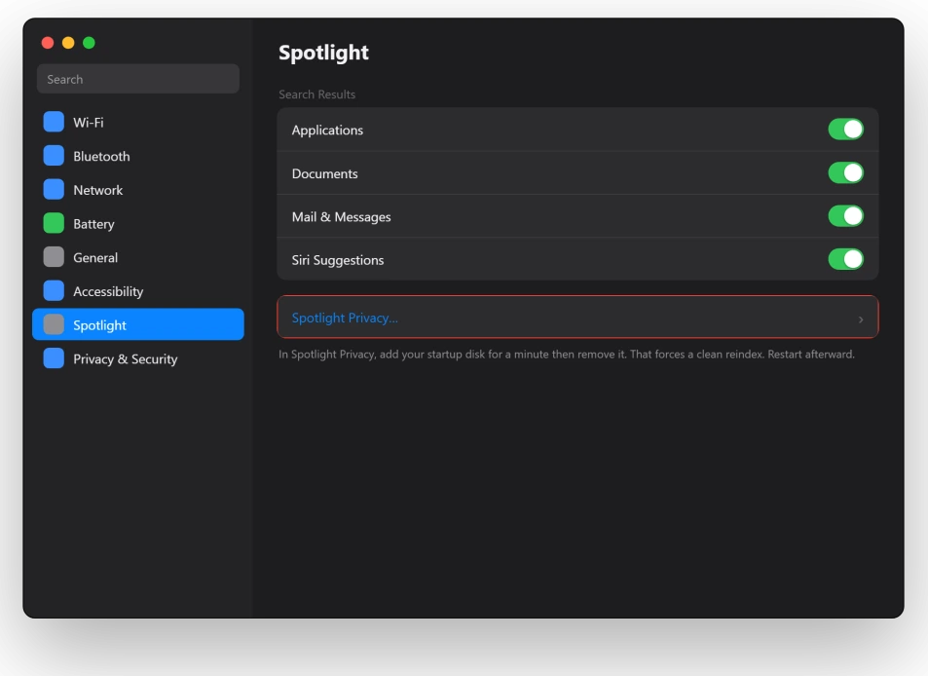Close the settings window with red button
The height and width of the screenshot is (676, 928).
[48, 43]
